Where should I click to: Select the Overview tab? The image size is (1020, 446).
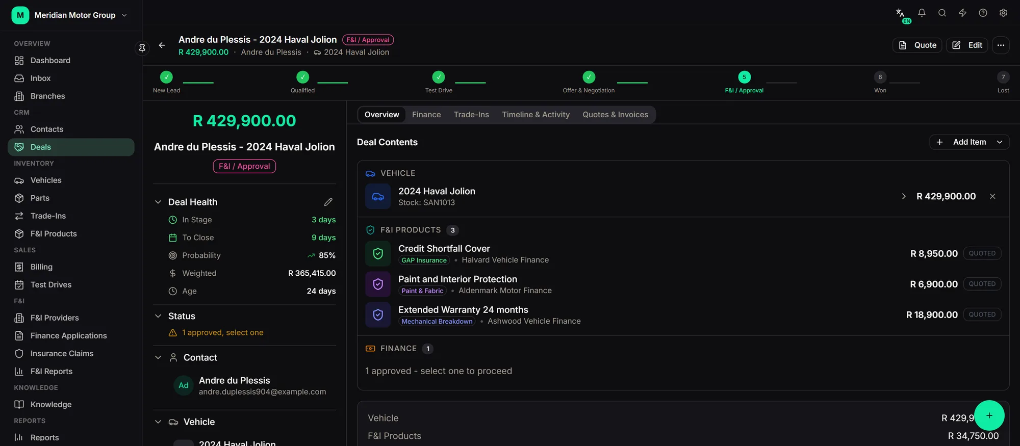pyautogui.click(x=381, y=115)
